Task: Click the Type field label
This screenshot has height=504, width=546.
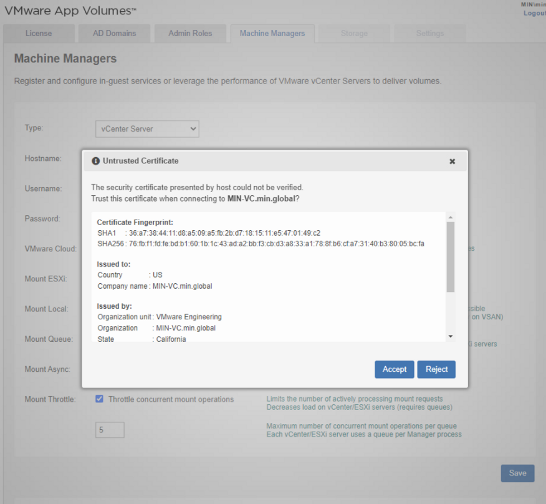Action: point(34,128)
